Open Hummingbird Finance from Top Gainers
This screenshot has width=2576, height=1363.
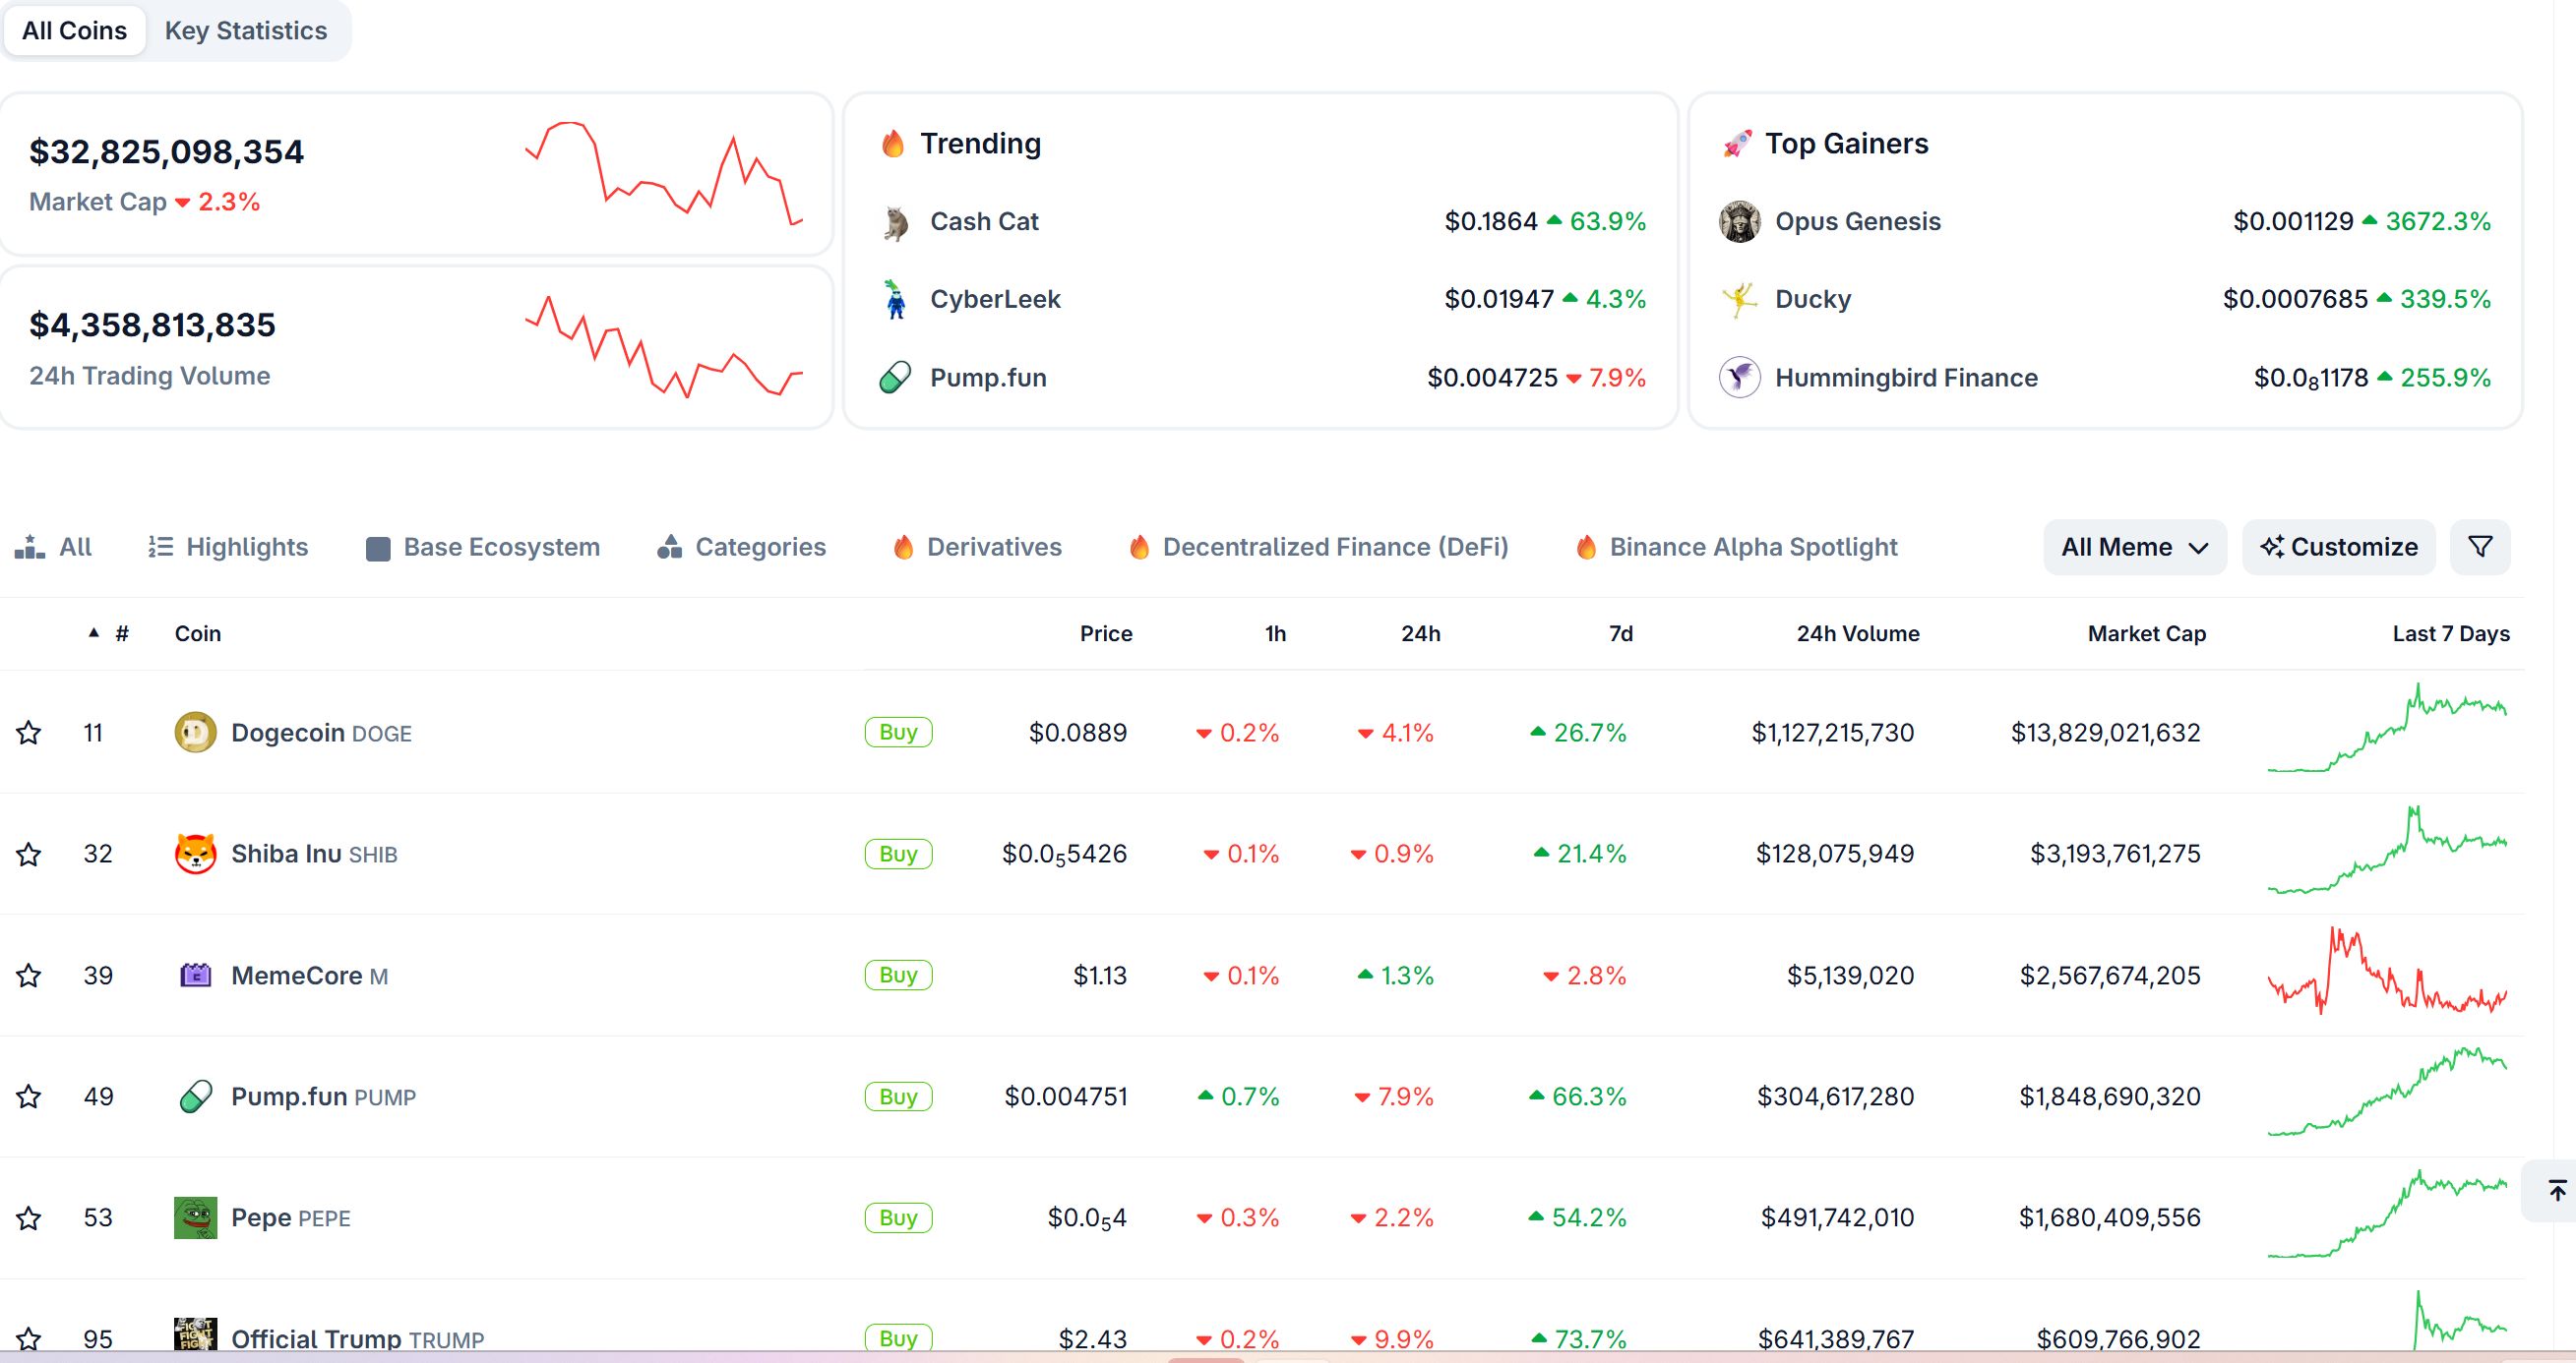[1906, 378]
